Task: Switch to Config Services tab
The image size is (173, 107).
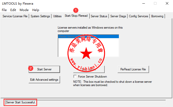Action: pos(138,16)
